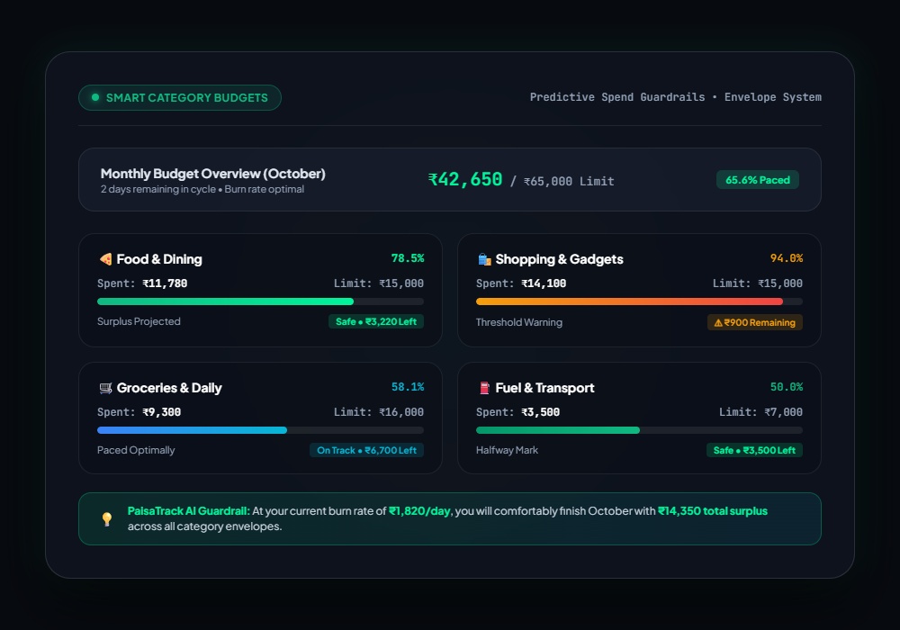Select the Smart Category Budgets pill

tap(180, 97)
